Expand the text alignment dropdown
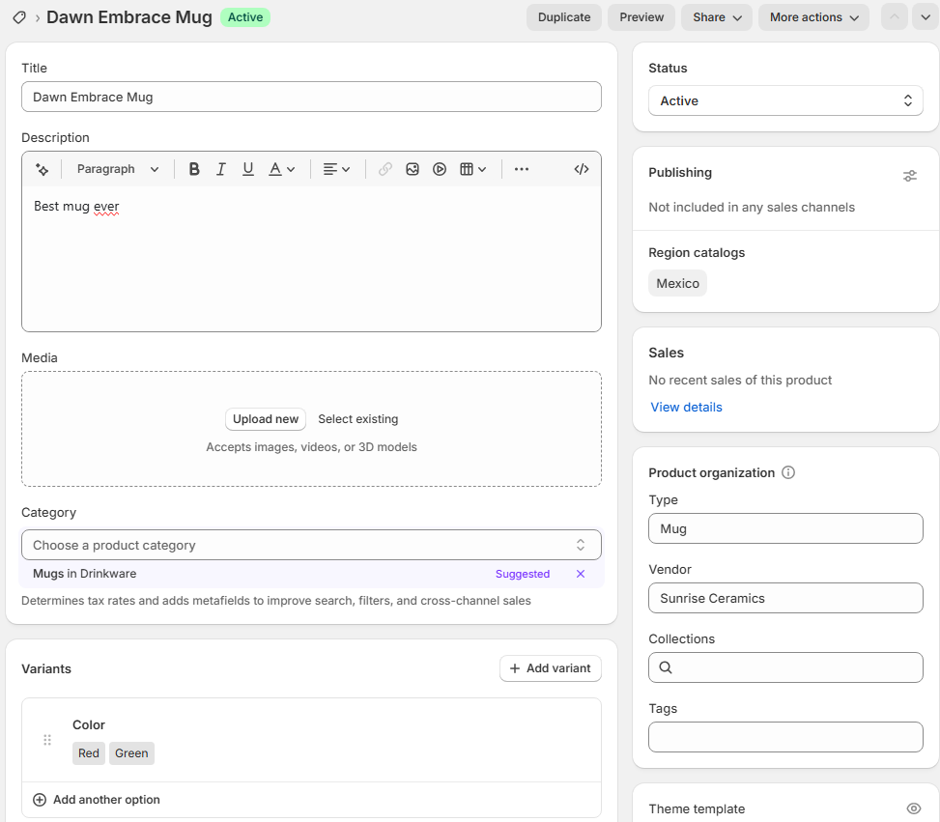 pos(336,168)
